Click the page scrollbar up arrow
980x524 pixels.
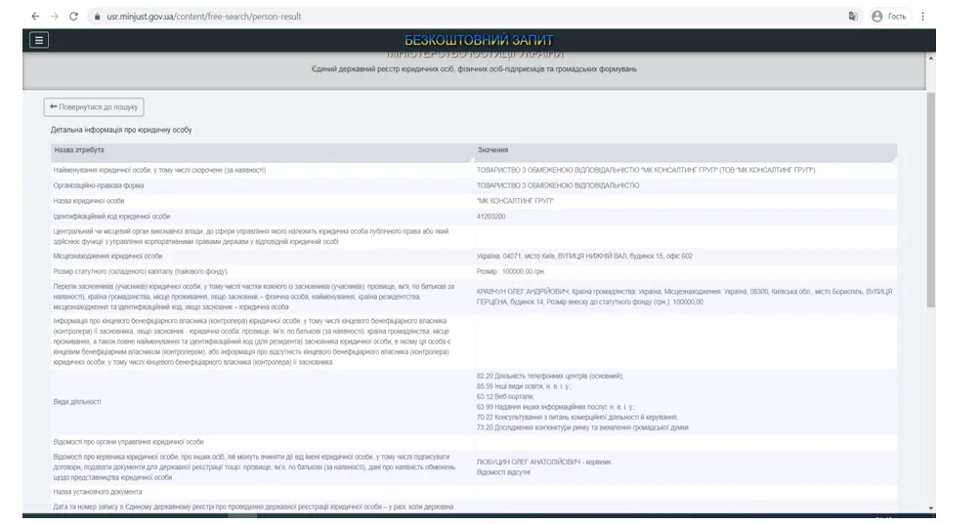point(930,59)
